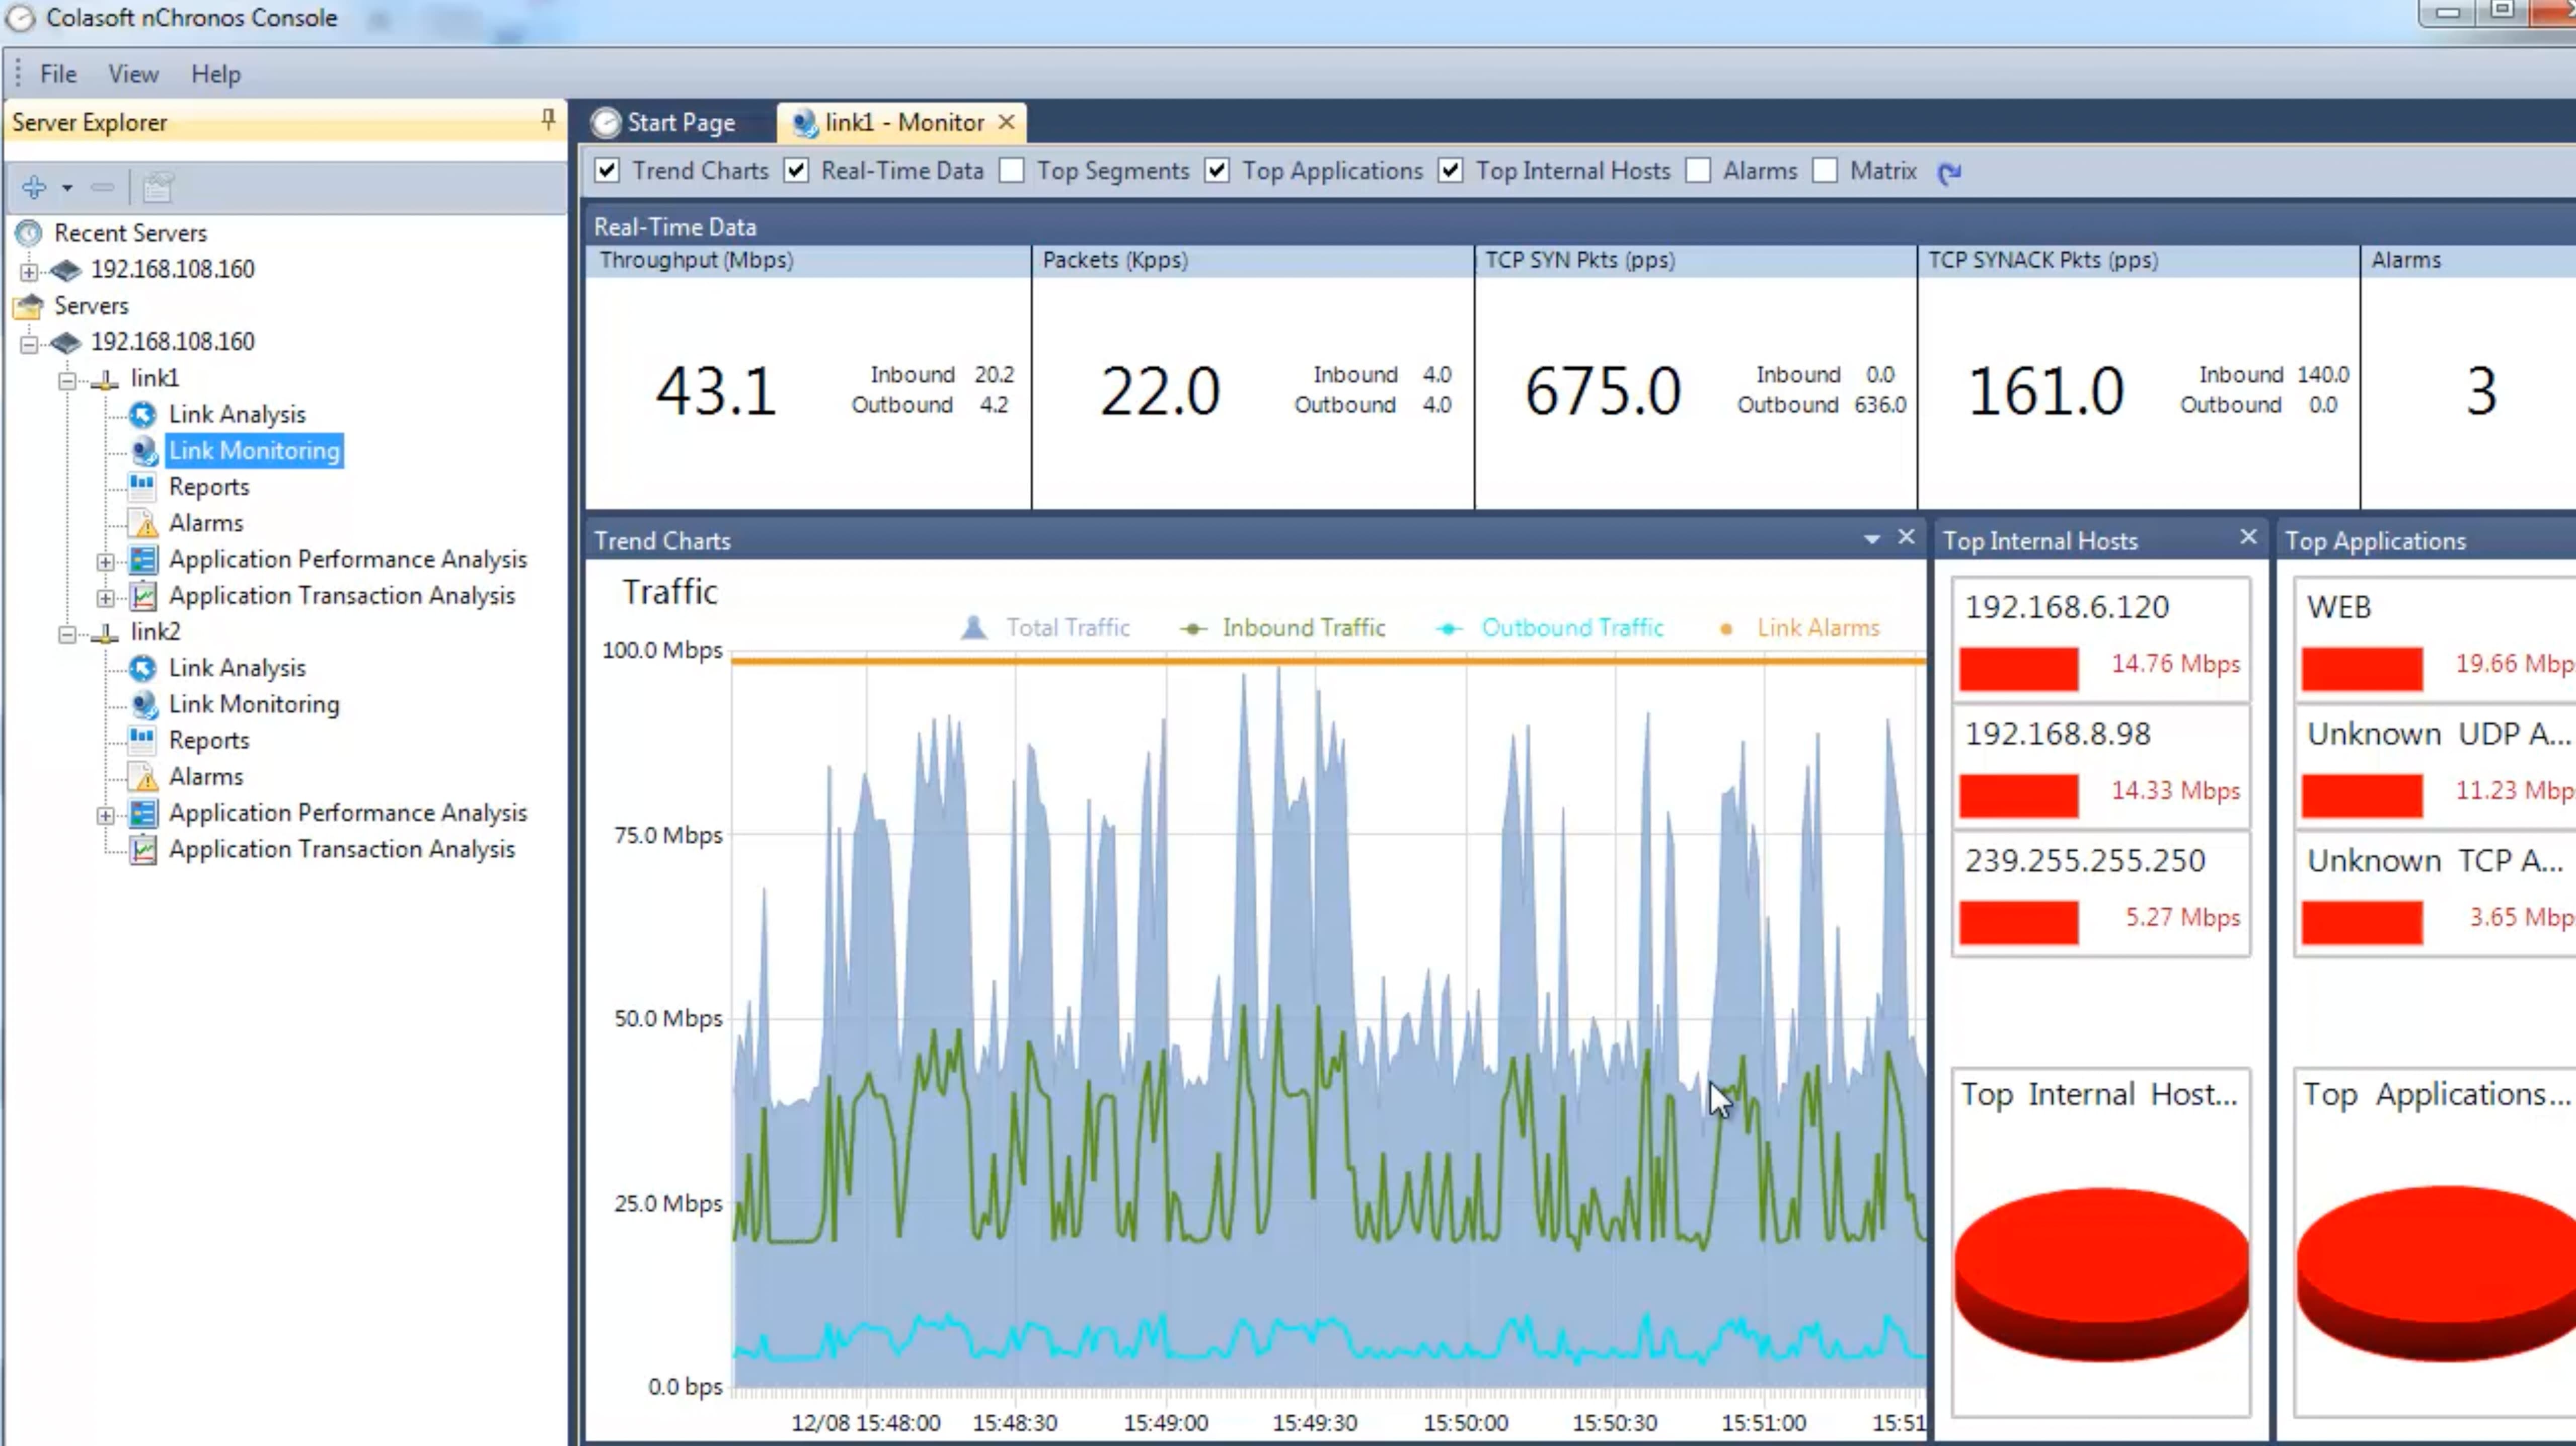Click the server properties toolbar icon

(158, 187)
